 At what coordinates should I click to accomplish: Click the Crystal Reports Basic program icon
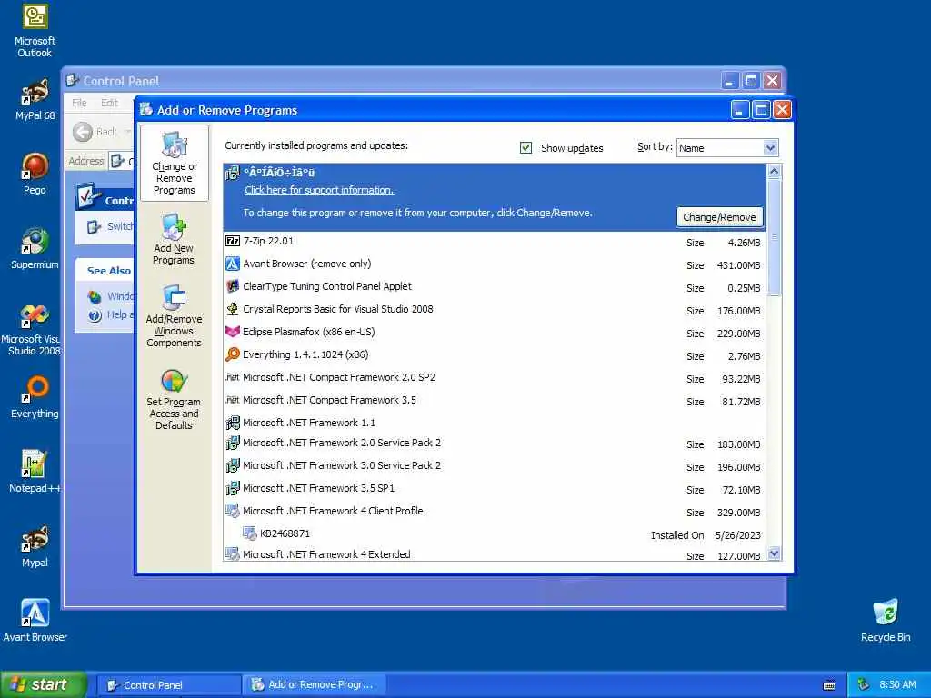[x=233, y=309]
